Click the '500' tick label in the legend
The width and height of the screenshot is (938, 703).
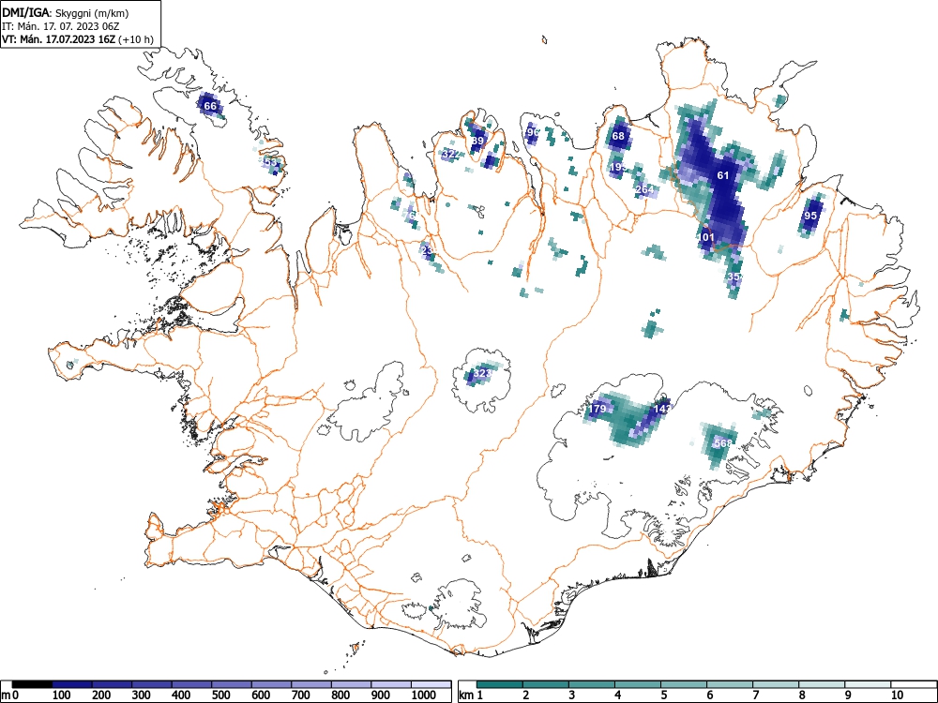(x=221, y=696)
